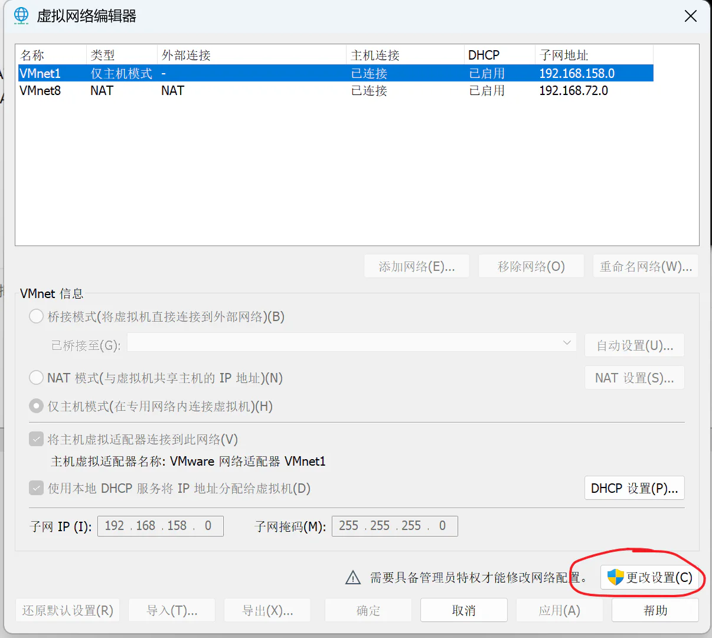Click the 重命名网络(W) button
This screenshot has height=638, width=712.
646,266
